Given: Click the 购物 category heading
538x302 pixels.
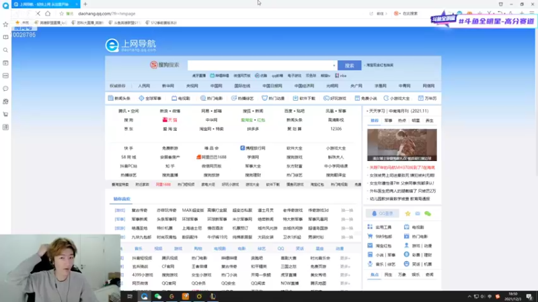Looking at the screenshot, I should (198, 248).
